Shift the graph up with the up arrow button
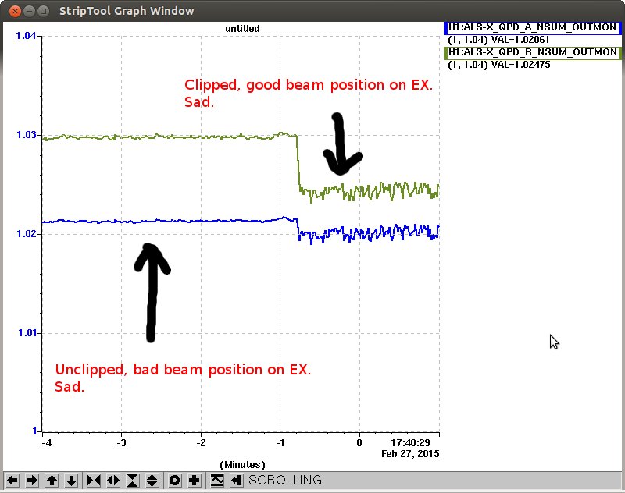This screenshot has width=625, height=493. click(x=52, y=481)
